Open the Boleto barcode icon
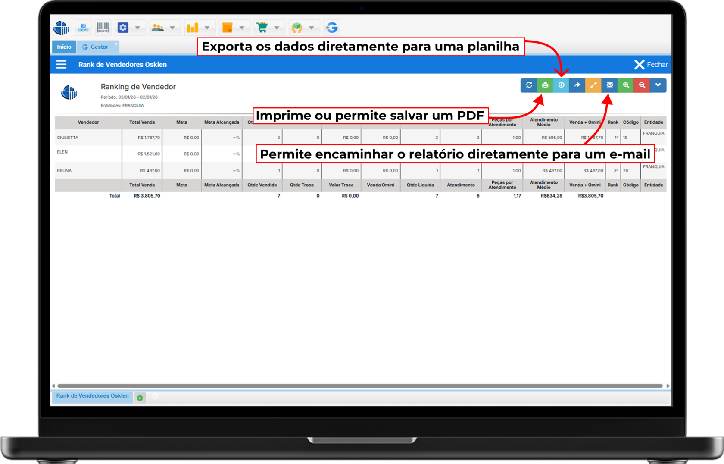The height and width of the screenshot is (464, 724). pyautogui.click(x=103, y=28)
